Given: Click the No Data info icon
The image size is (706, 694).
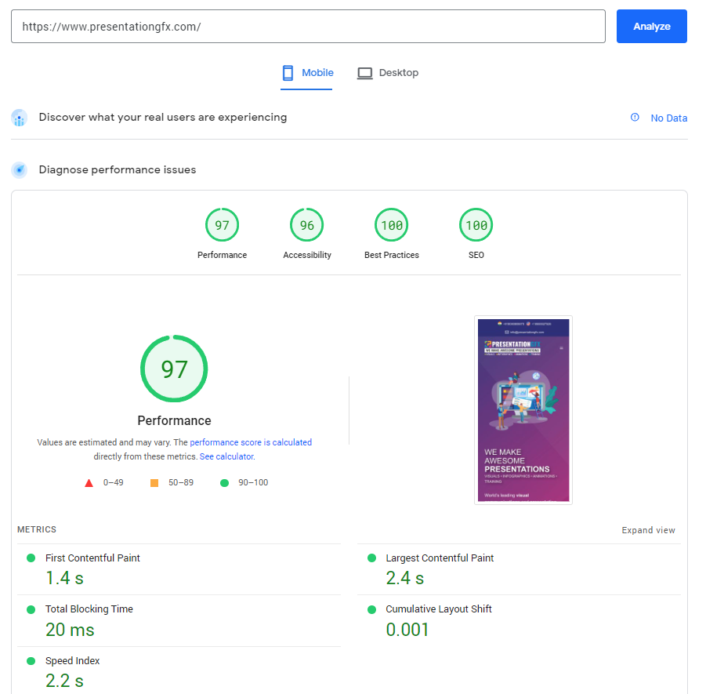Looking at the screenshot, I should click(635, 118).
